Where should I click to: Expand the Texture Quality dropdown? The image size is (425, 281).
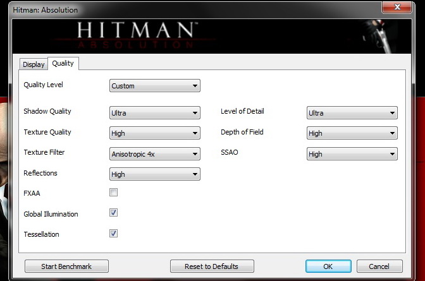point(155,133)
